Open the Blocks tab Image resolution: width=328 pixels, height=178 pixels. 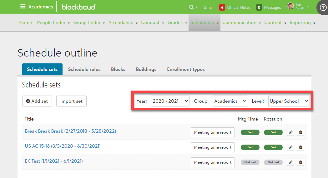point(118,69)
